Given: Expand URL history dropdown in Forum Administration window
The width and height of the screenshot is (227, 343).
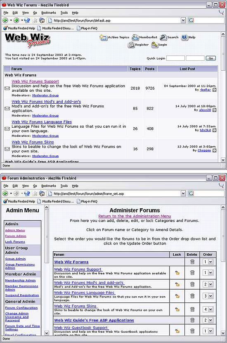Looking at the screenshot, I should click(183, 193).
